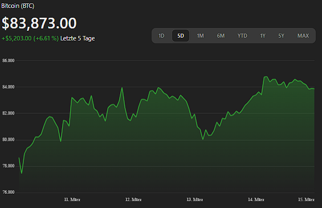Click the '13. März' date label
The height and width of the screenshot is (208, 322).
coord(195,199)
